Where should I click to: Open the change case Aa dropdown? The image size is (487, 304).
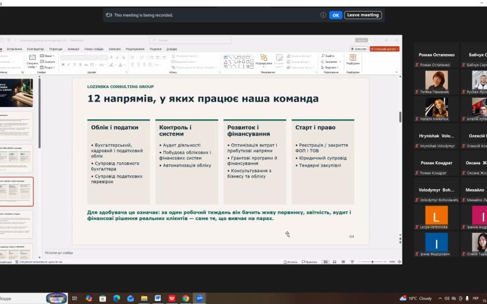click(x=102, y=64)
